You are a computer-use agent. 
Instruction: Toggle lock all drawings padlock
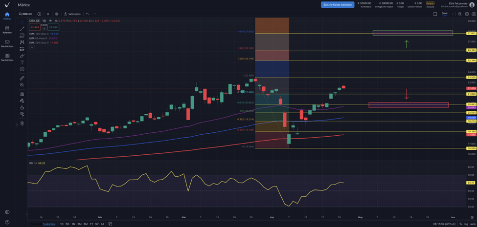pos(22,107)
